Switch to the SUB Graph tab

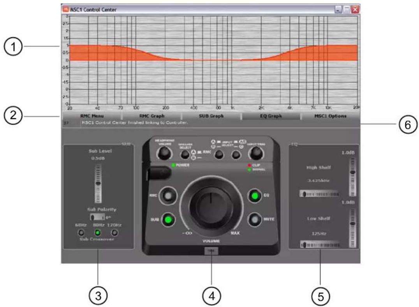(x=211, y=116)
